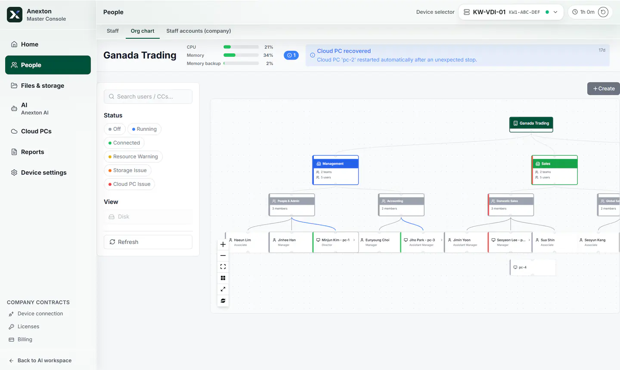Click the CPU usage progress bar
Viewport: 620px width, 370px height.
coord(241,47)
